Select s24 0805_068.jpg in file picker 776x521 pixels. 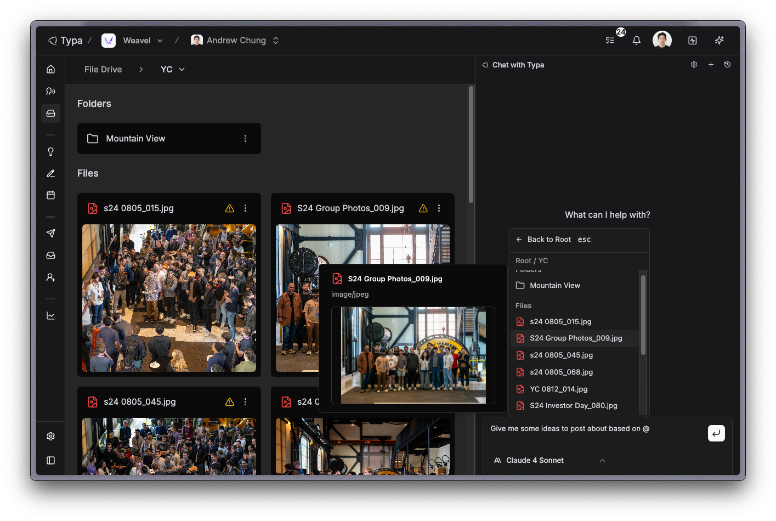[561, 372]
